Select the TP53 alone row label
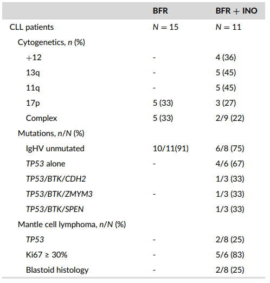This screenshot has width=270, height=283. click(x=46, y=164)
